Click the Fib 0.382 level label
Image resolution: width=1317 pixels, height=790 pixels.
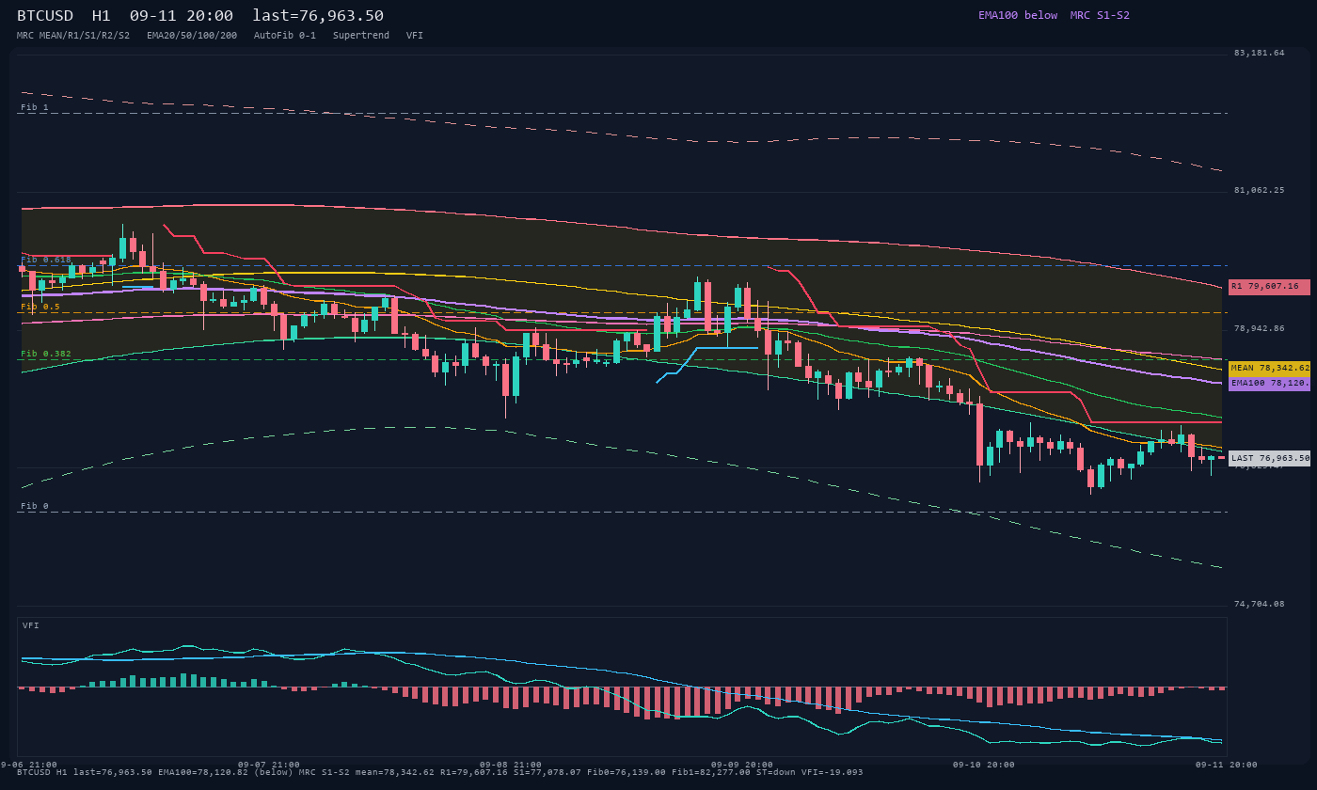46,354
